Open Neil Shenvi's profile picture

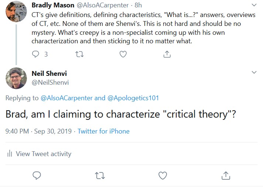(16, 78)
